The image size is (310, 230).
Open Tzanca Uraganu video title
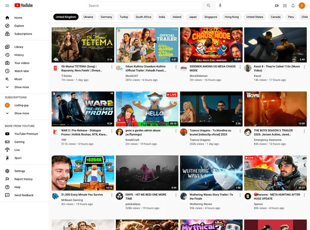(210, 133)
